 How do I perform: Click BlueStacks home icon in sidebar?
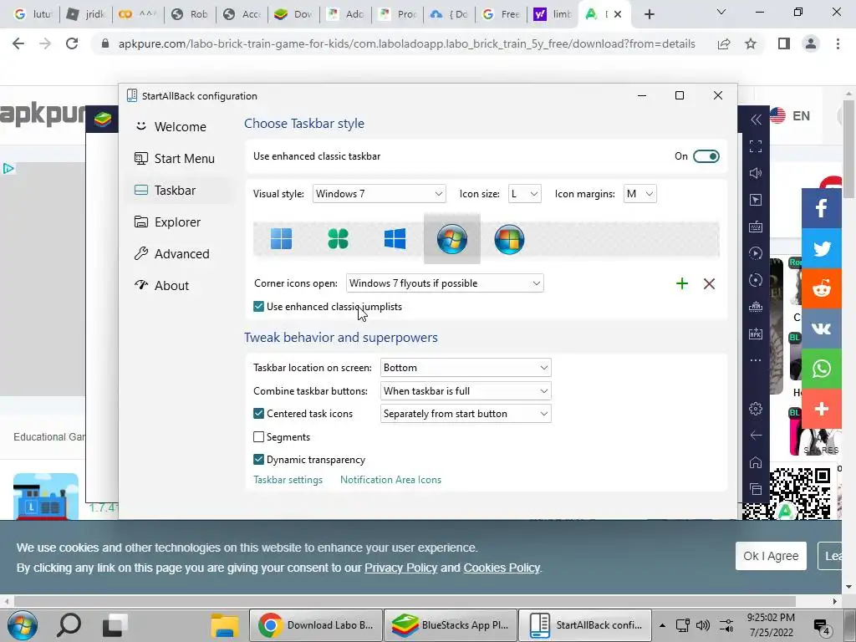click(x=756, y=461)
